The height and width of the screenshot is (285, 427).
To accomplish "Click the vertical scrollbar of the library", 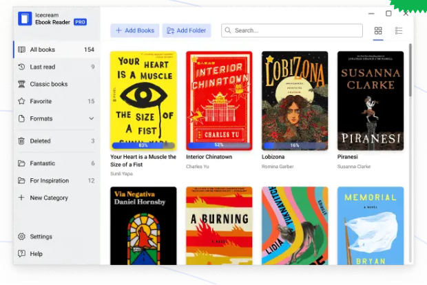I will [410, 70].
